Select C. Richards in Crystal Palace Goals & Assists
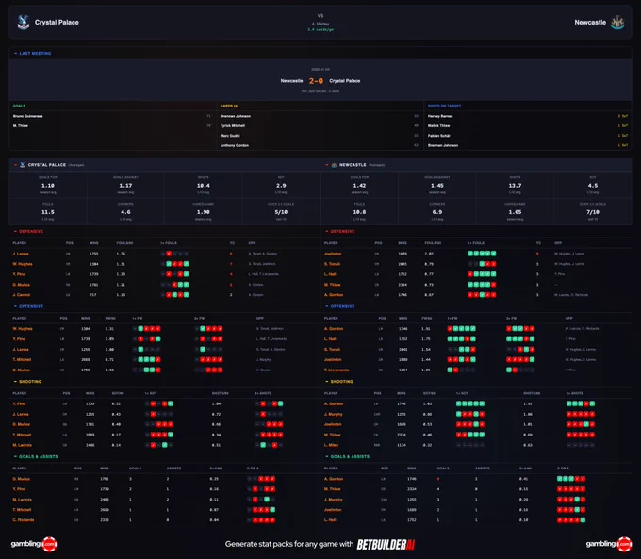641x559 pixels. coord(24,520)
